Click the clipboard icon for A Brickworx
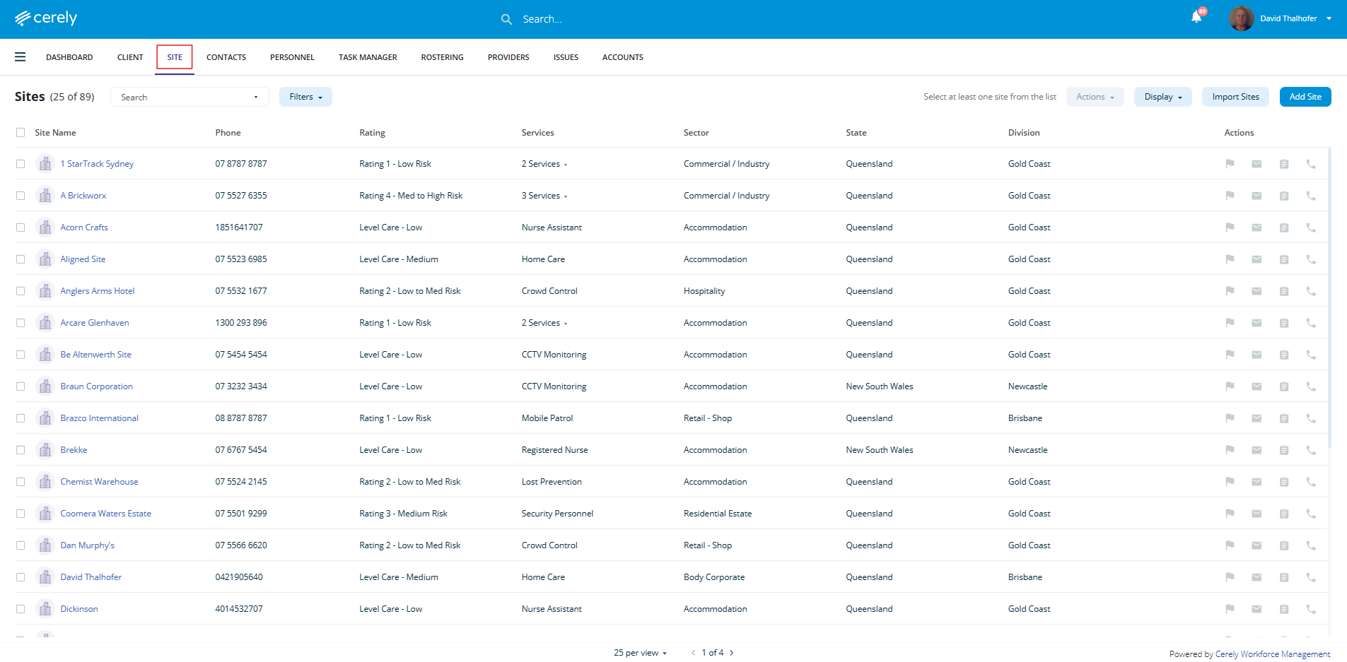The width and height of the screenshot is (1347, 662). [1284, 196]
